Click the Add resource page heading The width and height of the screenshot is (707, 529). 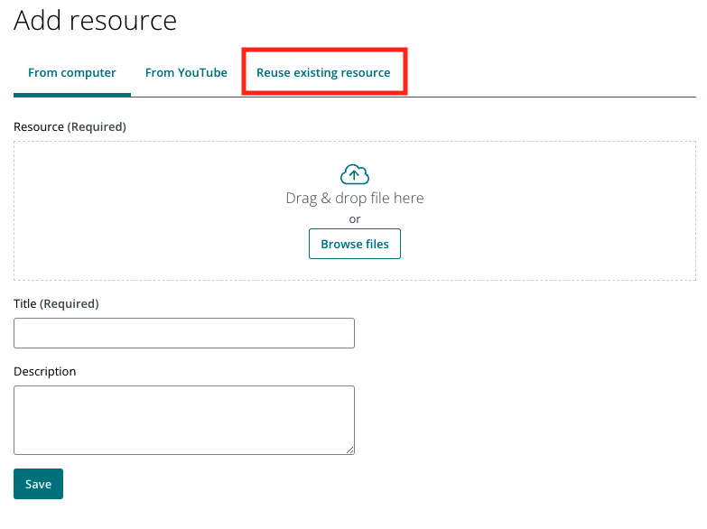click(x=95, y=21)
